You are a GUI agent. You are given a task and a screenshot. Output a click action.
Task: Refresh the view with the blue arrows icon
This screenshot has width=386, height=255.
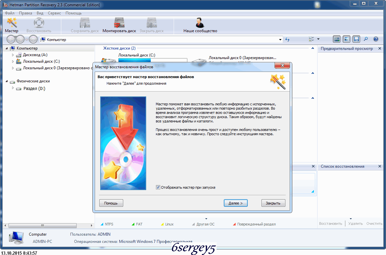[x=287, y=39]
